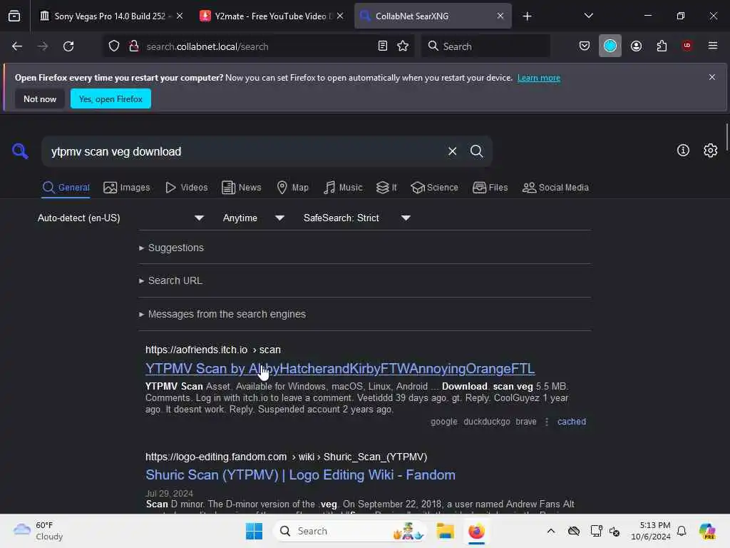Screen dimensions: 730x548
Task: Select the Social Media search category
Action: (x=555, y=188)
